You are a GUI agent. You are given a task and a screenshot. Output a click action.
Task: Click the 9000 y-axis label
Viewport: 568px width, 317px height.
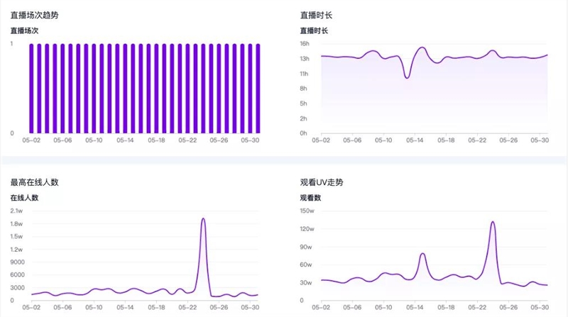(x=17, y=262)
